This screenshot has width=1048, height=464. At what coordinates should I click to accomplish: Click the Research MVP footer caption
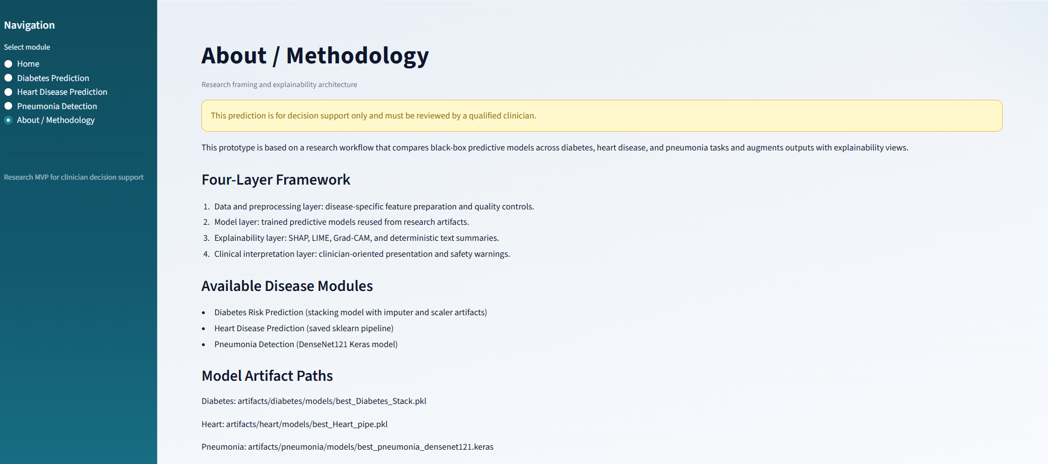(73, 177)
